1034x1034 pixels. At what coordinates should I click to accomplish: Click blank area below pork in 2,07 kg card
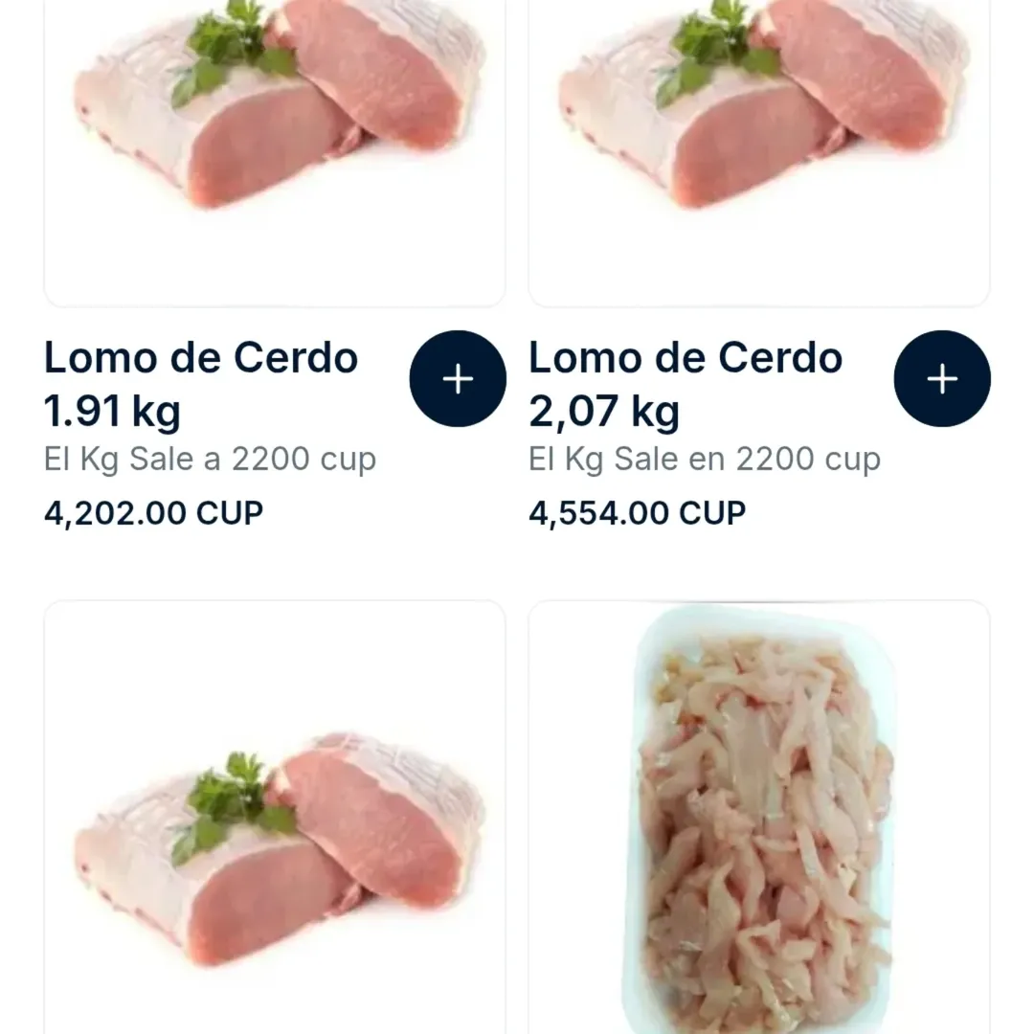(x=759, y=258)
